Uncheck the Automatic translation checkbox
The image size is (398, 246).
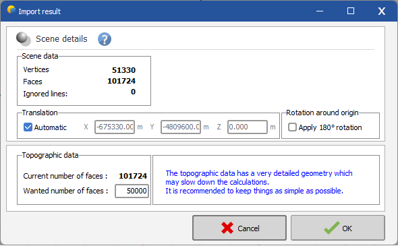pos(28,127)
